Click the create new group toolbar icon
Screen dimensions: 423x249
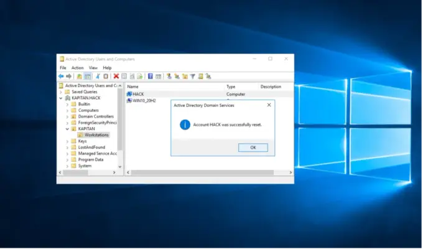(x=177, y=77)
